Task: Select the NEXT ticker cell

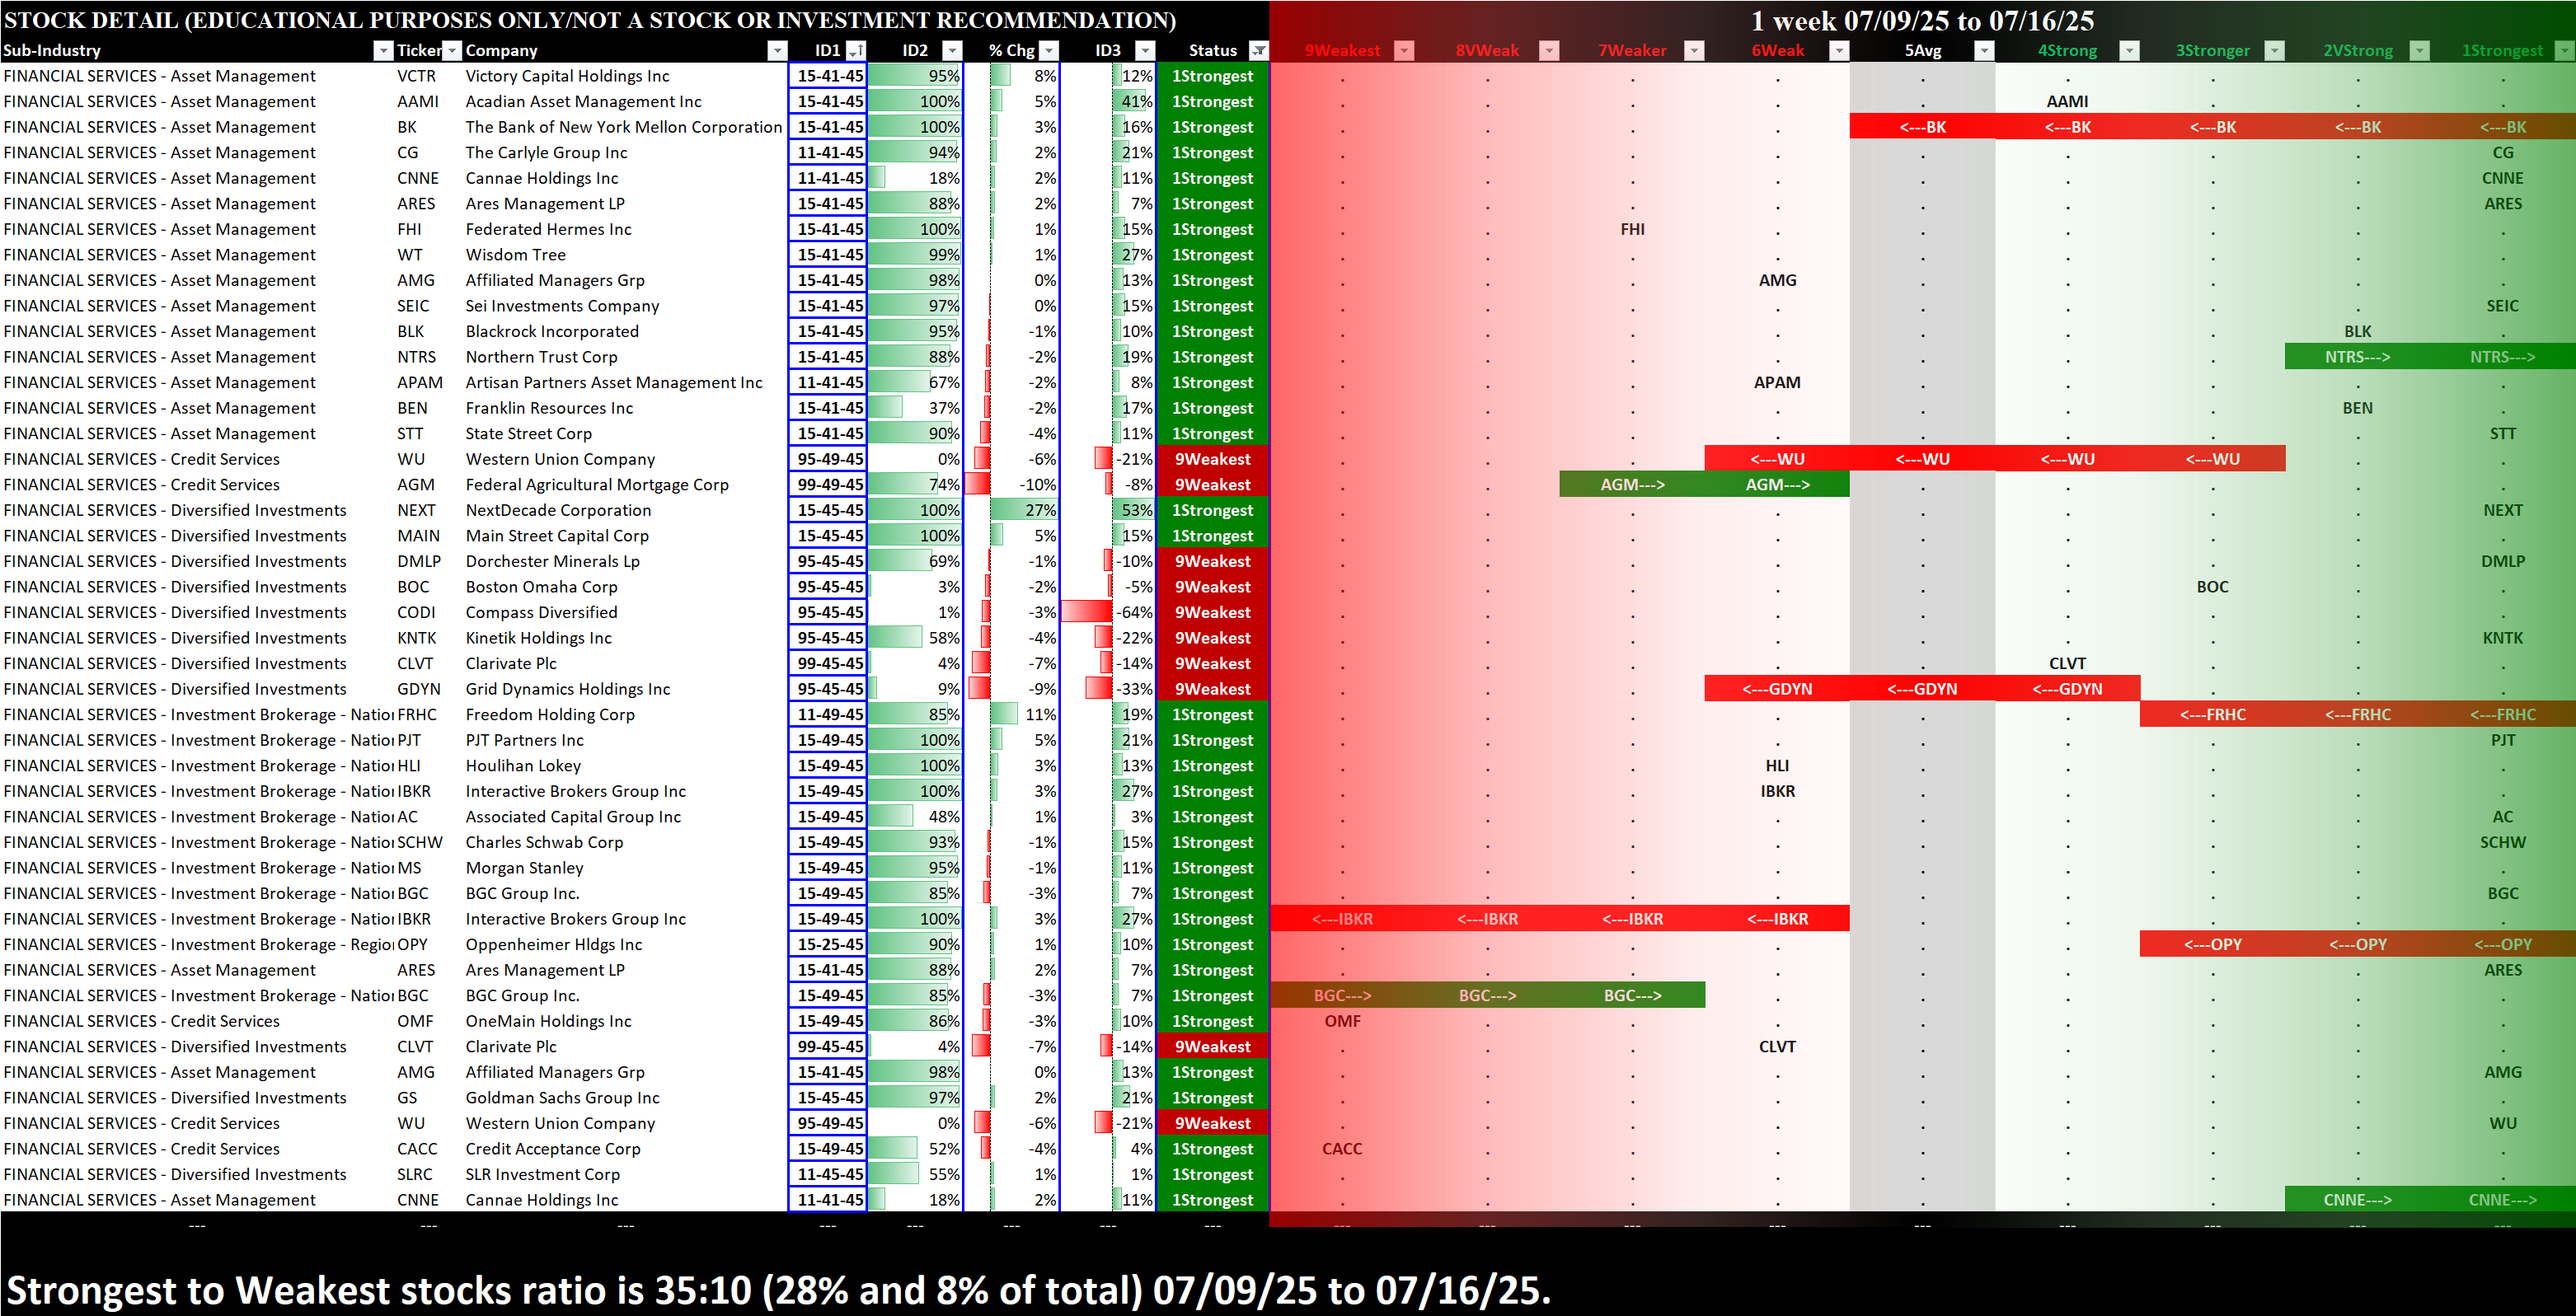Action: (416, 510)
